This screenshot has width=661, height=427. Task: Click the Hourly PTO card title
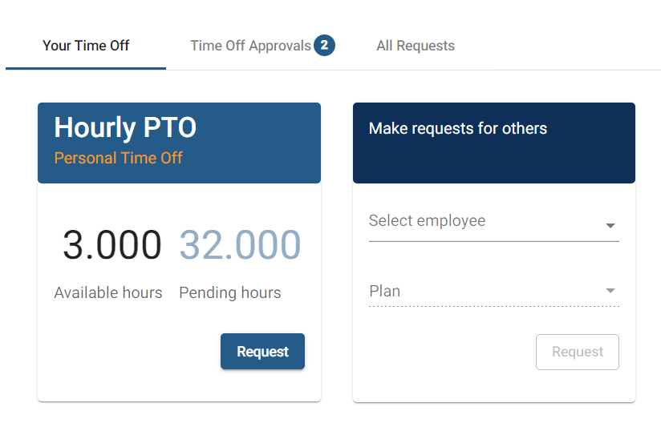coord(125,127)
